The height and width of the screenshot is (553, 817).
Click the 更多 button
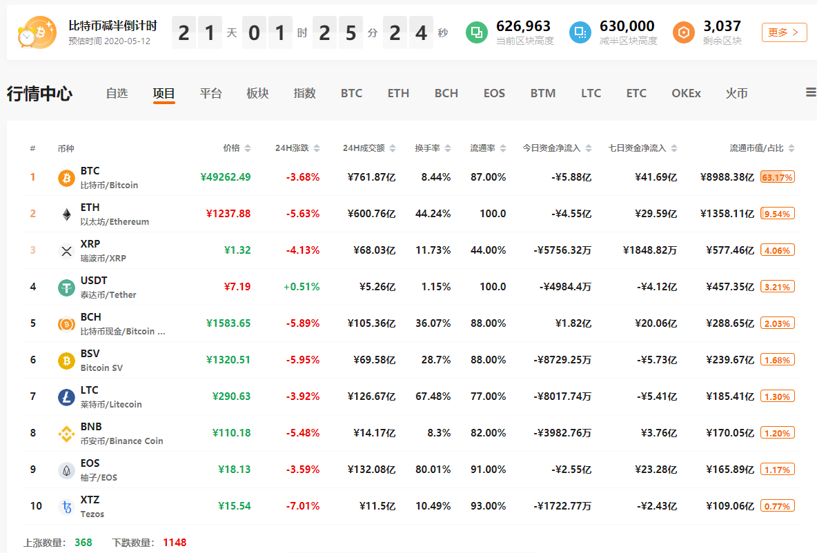[784, 32]
